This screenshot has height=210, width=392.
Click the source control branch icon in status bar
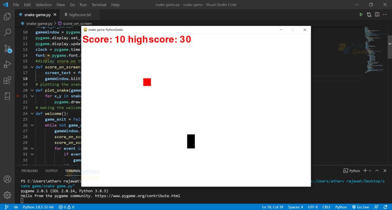(x=7, y=207)
